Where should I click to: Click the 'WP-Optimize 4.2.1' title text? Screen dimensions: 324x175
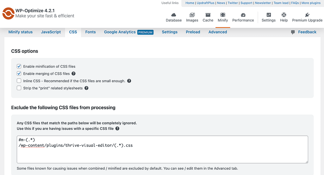(35, 10)
